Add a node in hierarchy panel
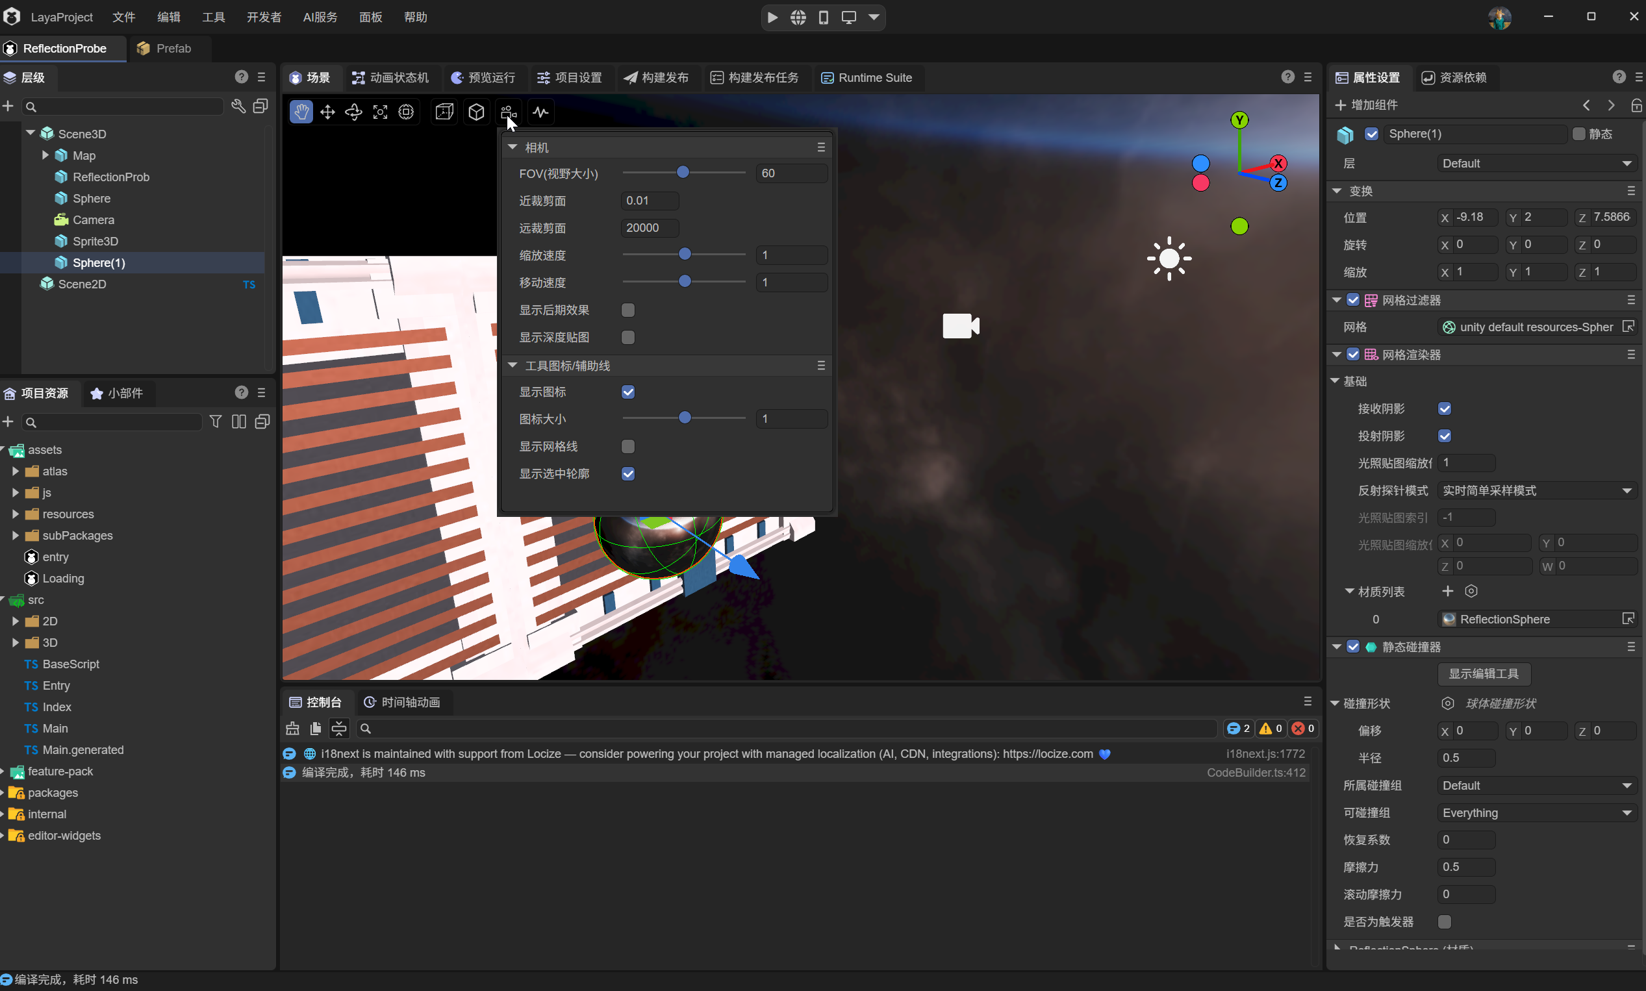The height and width of the screenshot is (991, 1646). (8, 107)
